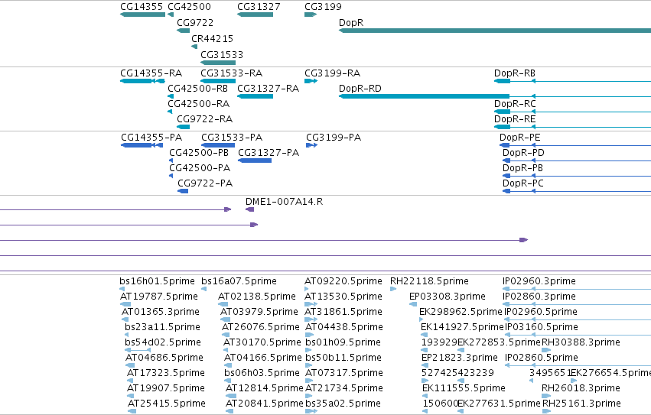Screen dimensions: 651x415
Task: Select the AT30170.5prime EST
Action: tap(226, 350)
